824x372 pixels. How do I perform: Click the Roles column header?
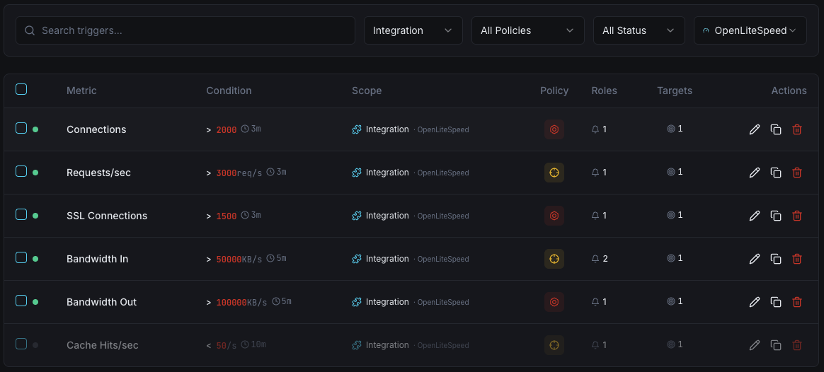click(x=605, y=91)
